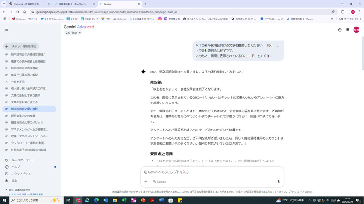This screenshot has width=364, height=204.
Task: Open ログイン | Salesforce bookmark
Action: pos(52,19)
